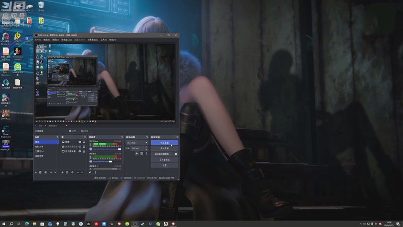Adjust the second mixer channel volume slider
Screen dimensions: 403x227
(x=106, y=161)
